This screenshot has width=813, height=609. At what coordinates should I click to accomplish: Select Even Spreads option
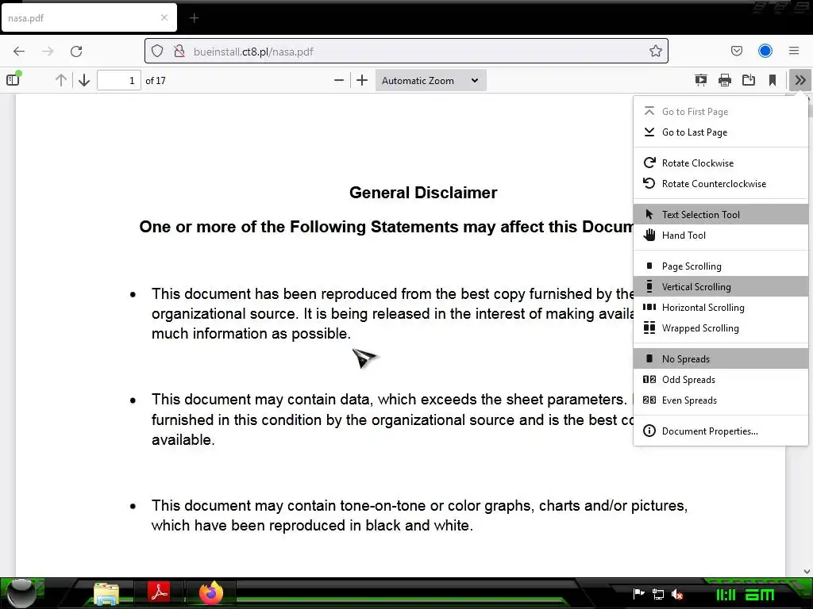(x=721, y=400)
